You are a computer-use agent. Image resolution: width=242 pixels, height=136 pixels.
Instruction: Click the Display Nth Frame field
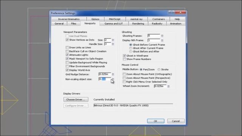[154, 40]
